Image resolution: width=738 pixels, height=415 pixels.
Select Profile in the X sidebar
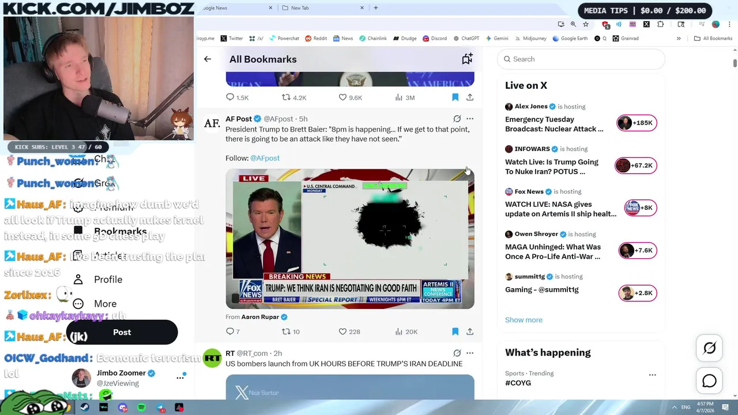click(98, 280)
